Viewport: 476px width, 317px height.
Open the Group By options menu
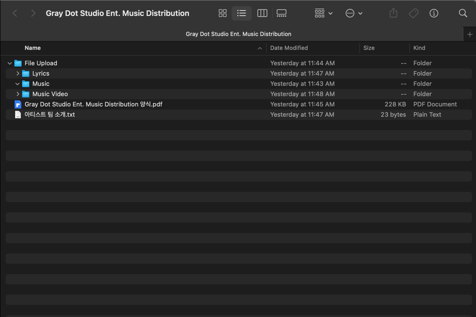324,13
